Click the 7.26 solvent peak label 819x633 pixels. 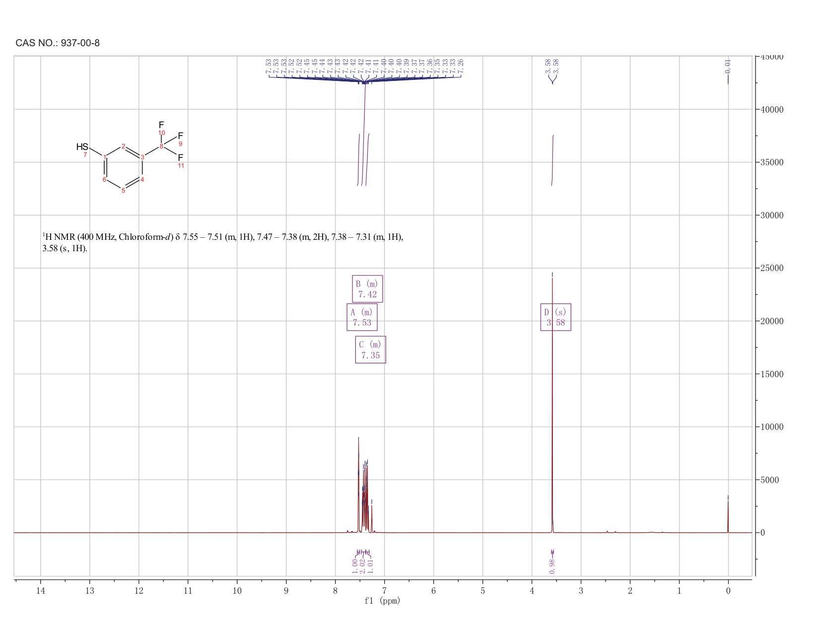point(461,65)
